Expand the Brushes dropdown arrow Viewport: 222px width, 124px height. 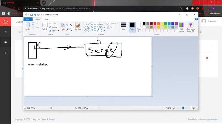(78, 31)
